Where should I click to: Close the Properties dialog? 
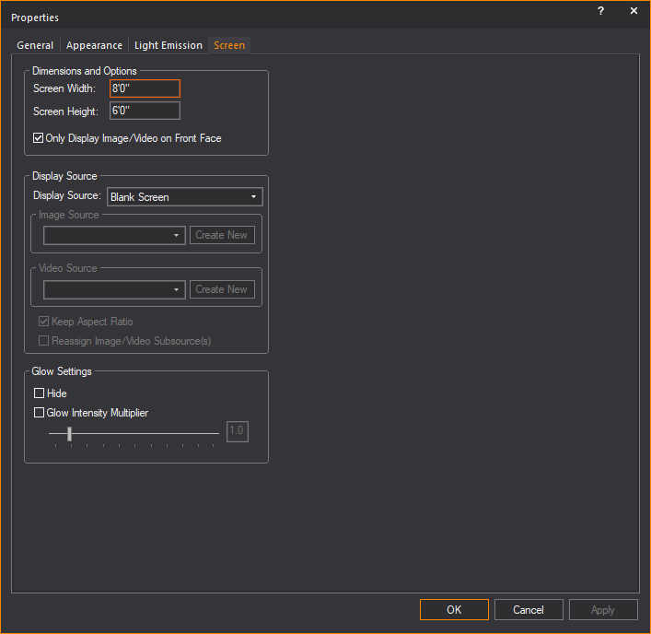(634, 12)
